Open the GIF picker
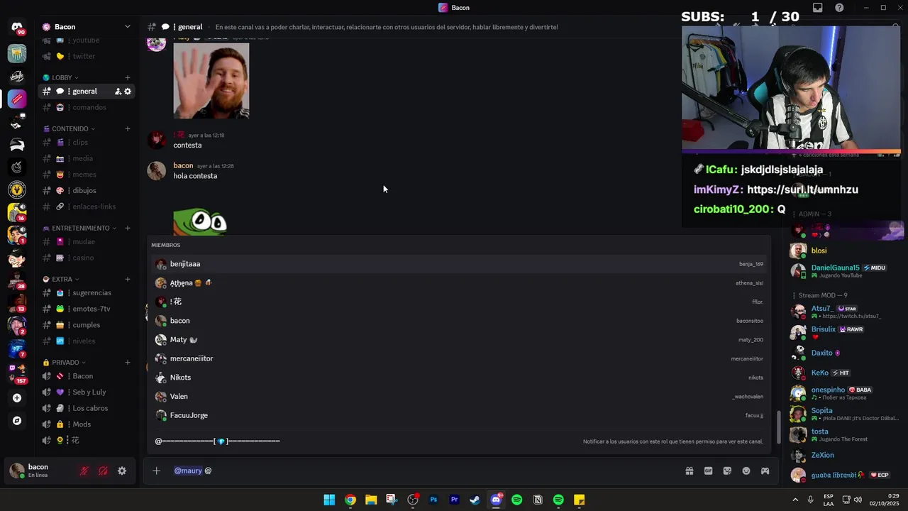 coord(708,471)
